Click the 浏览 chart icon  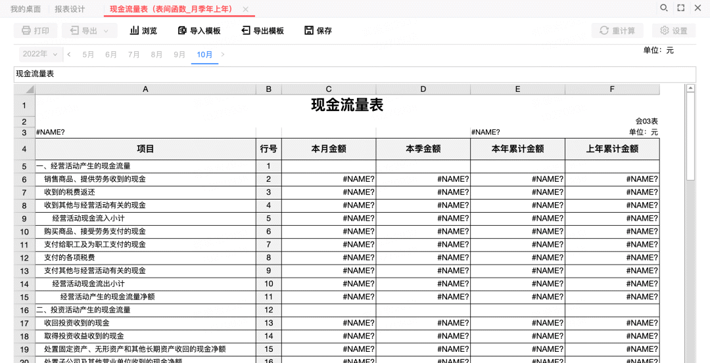tap(134, 30)
